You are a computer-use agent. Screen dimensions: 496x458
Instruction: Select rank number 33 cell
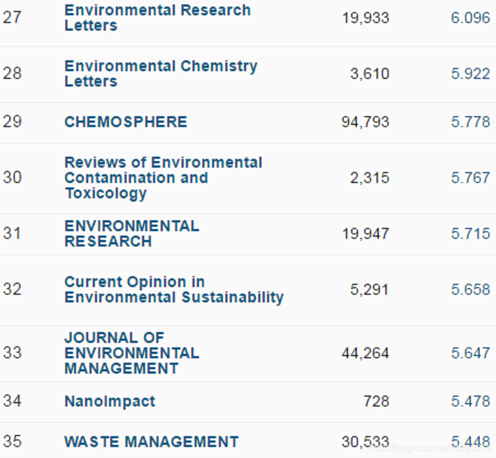tap(13, 353)
